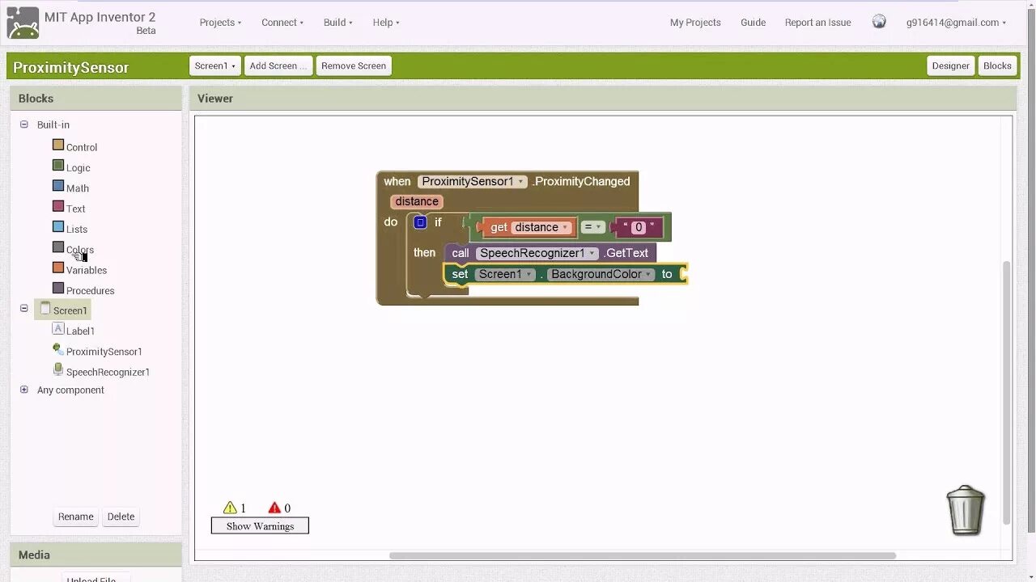Click the distance parameter in the event block

(417, 201)
